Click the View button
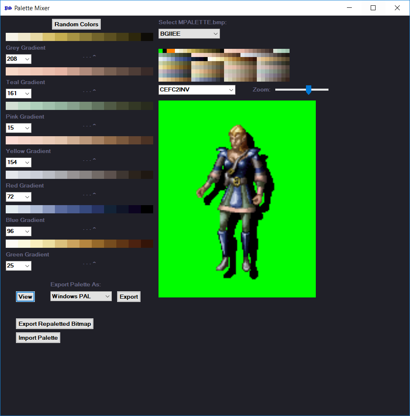The width and height of the screenshot is (410, 416). coord(25,297)
